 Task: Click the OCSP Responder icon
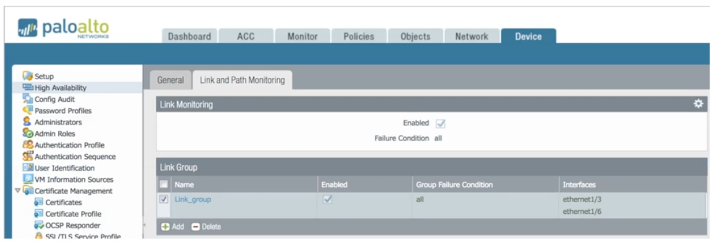tap(39, 225)
